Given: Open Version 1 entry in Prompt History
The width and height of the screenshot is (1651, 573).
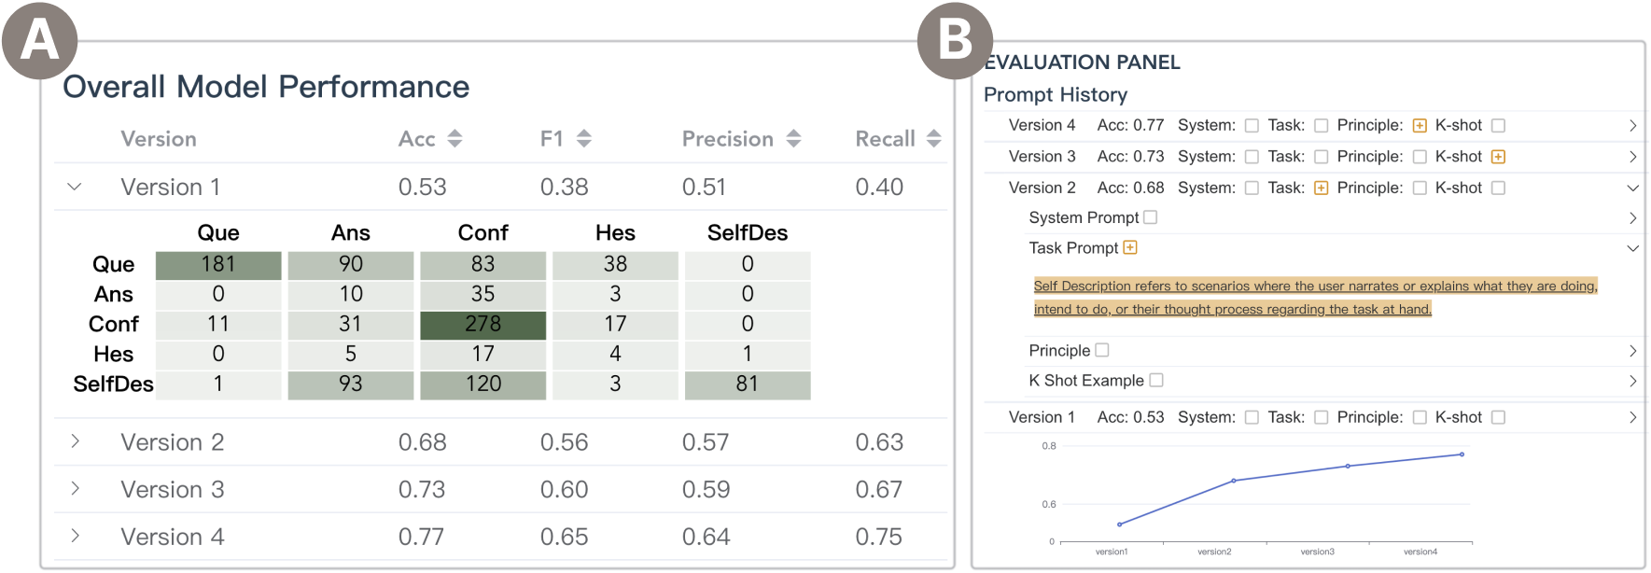Looking at the screenshot, I should pyautogui.click(x=1632, y=418).
